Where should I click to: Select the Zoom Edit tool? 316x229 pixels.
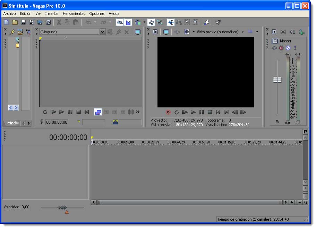point(195,22)
